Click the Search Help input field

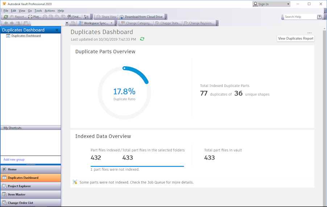(x=300, y=17)
